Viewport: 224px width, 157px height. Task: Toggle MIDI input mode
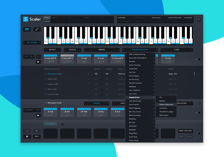(47, 18)
